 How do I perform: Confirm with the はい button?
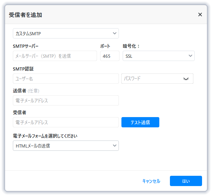pyautogui.click(x=186, y=181)
